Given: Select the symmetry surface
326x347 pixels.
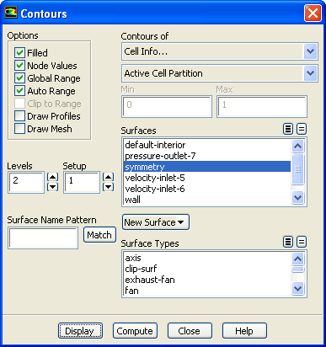Looking at the screenshot, I should 207,167.
